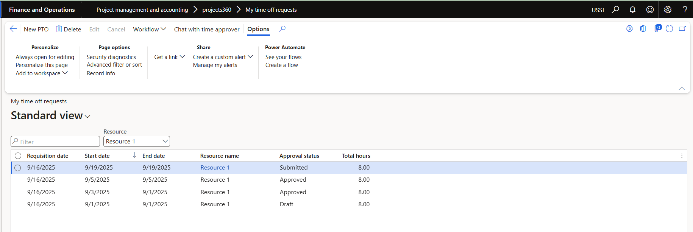Viewport: 693px width, 232px height.
Task: Open page in new window icon
Action: coord(682,29)
